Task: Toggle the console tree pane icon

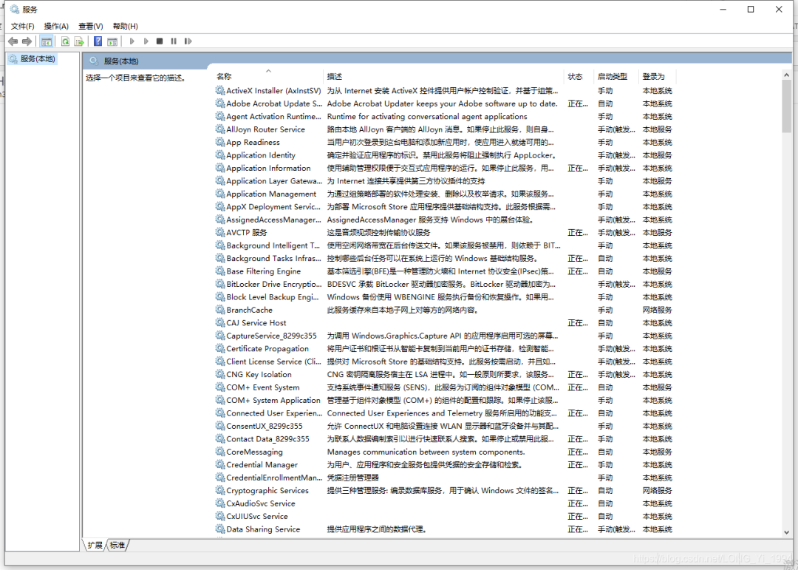Action: (47, 41)
